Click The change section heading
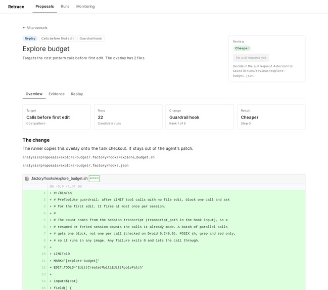This screenshot has width=328, height=290. 36,140
